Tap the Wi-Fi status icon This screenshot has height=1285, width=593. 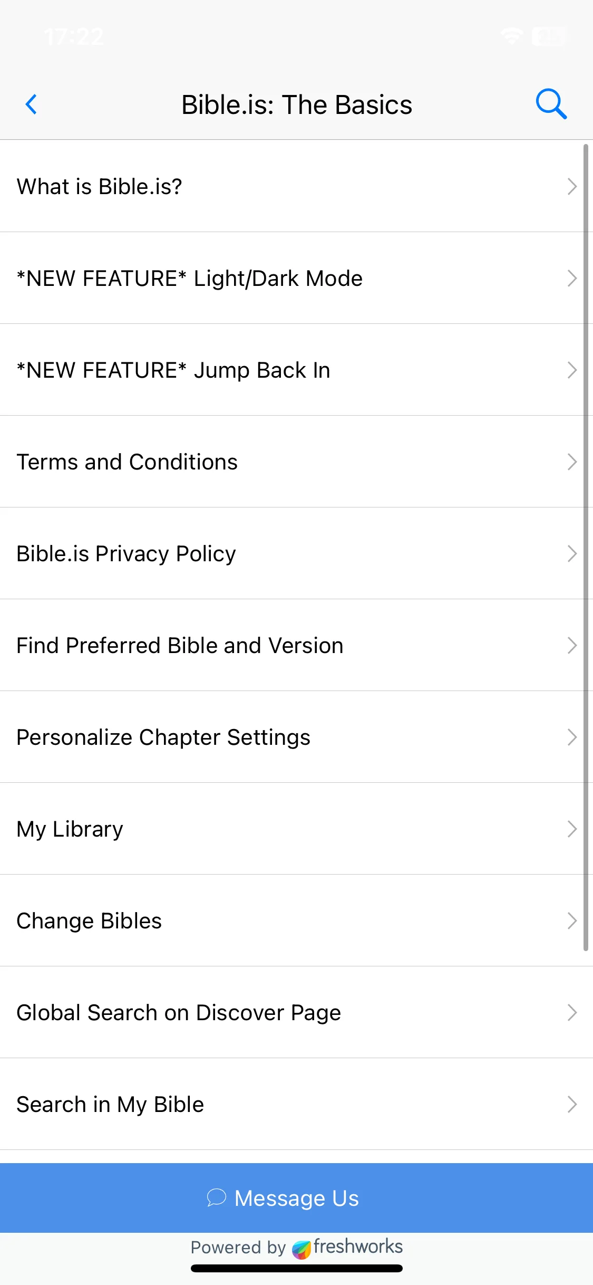click(512, 36)
